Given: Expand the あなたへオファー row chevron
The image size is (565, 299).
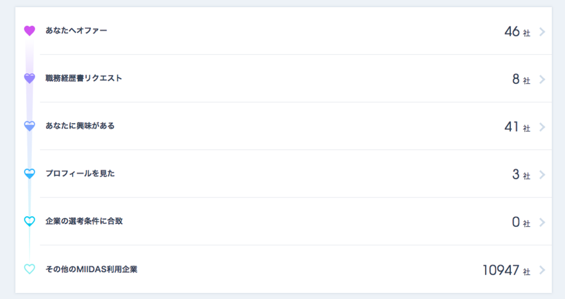Looking at the screenshot, I should pyautogui.click(x=542, y=31).
